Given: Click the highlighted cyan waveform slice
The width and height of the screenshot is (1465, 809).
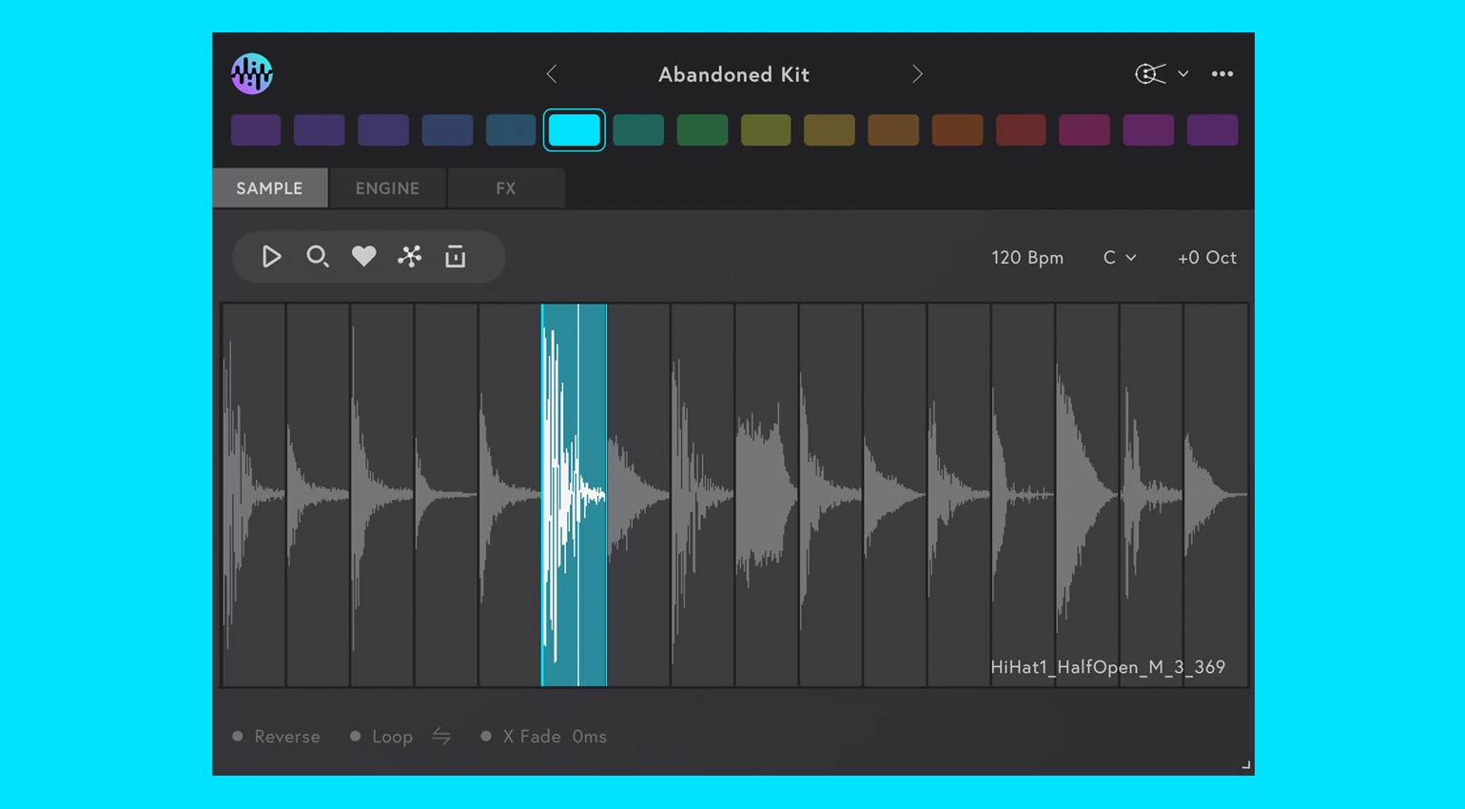Looking at the screenshot, I should coord(575,495).
